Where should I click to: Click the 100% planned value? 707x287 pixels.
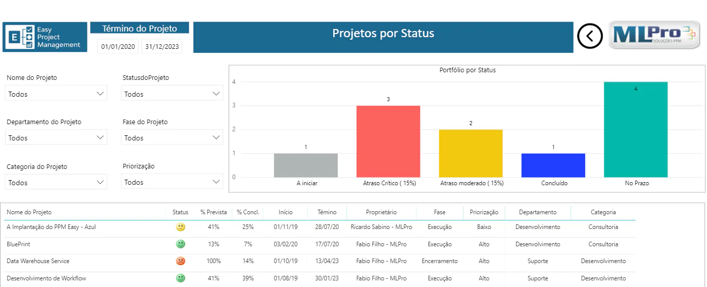click(x=213, y=261)
